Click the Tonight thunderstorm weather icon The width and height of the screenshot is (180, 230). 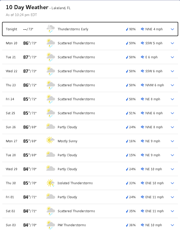tap(51, 29)
